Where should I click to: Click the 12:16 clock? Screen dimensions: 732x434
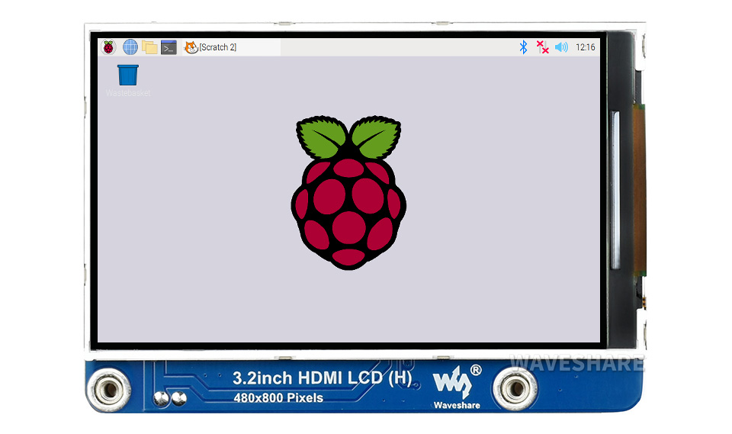(x=586, y=47)
